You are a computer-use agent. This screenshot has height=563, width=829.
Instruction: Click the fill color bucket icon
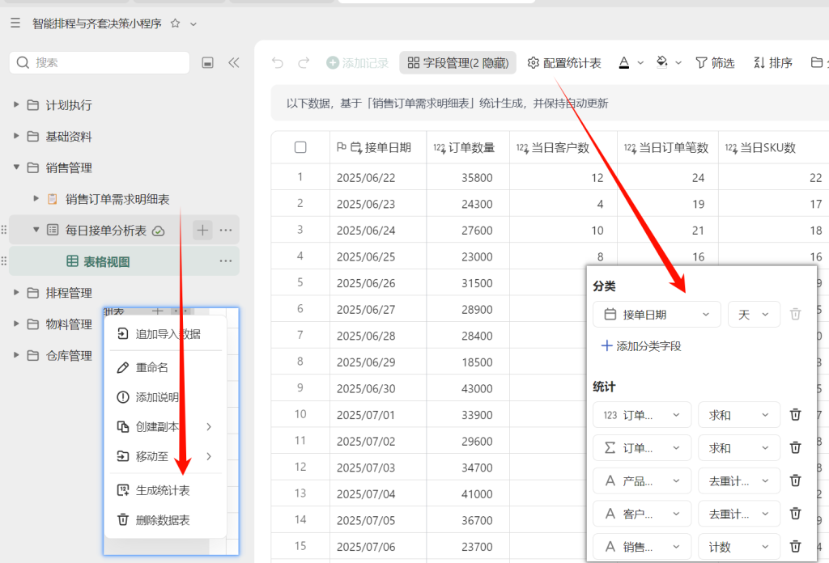[661, 62]
